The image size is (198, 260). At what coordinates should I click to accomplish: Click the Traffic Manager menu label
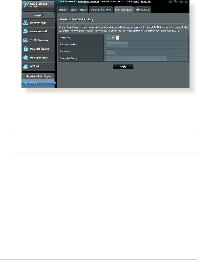point(39,40)
